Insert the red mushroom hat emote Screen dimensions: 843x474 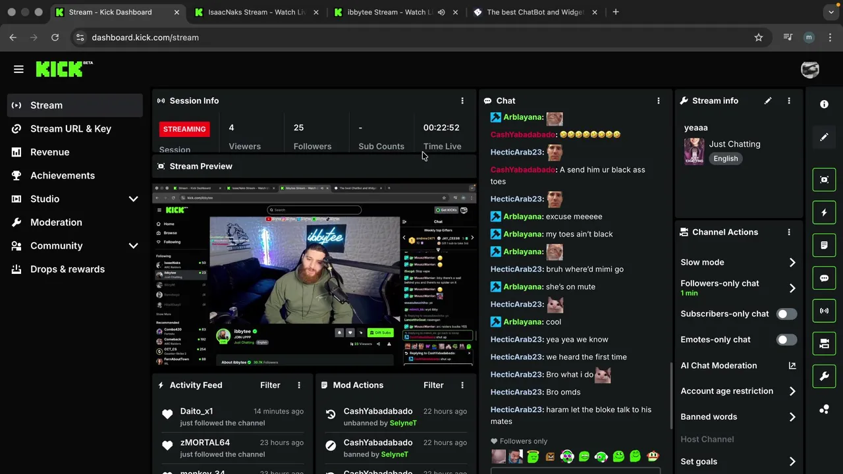pyautogui.click(x=653, y=456)
